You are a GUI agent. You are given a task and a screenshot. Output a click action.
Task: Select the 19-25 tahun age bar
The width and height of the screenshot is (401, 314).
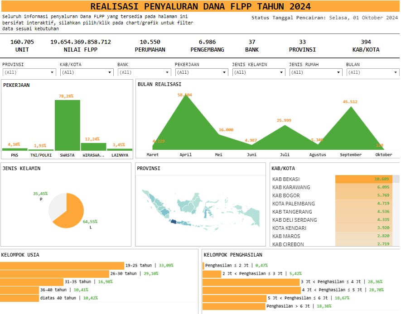62,266
